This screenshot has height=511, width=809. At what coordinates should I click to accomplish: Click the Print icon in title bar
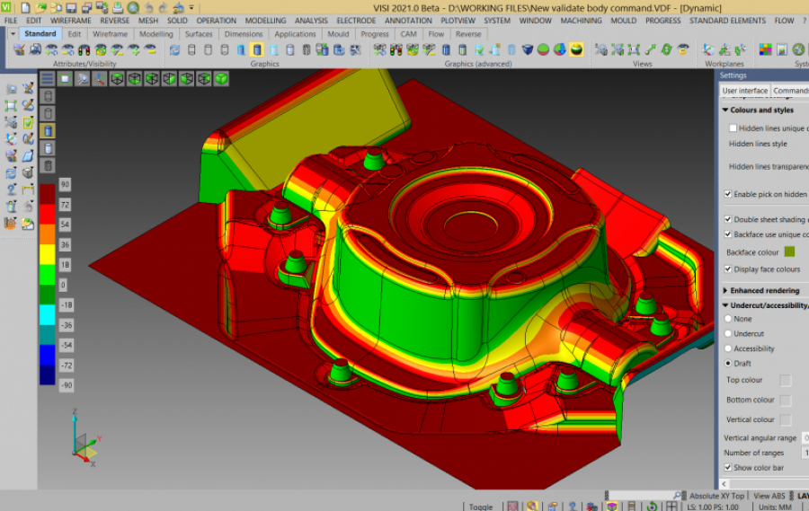pos(118,8)
